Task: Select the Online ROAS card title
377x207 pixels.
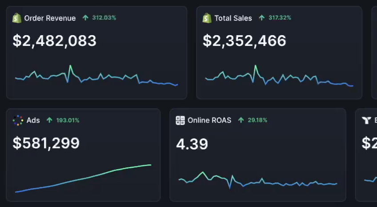Action: (209, 120)
